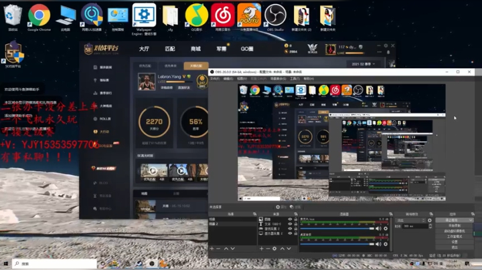The height and width of the screenshot is (270, 482).
Task: Click the Start Recording button in OBS
Action: 455,225
